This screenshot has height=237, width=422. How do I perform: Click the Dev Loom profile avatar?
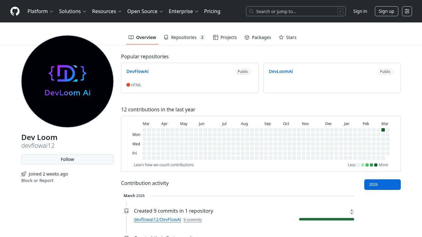[67, 81]
